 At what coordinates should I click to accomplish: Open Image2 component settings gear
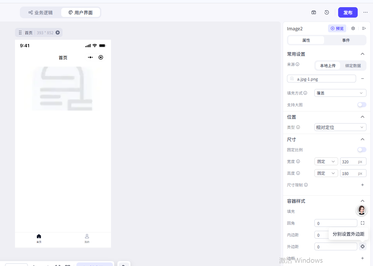[353, 29]
